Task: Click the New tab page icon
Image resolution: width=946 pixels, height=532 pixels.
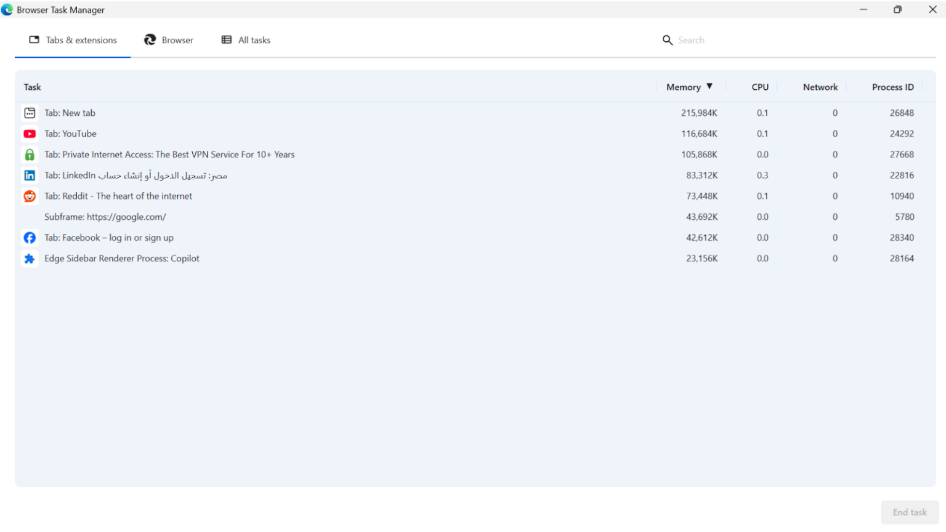Action: tap(30, 113)
